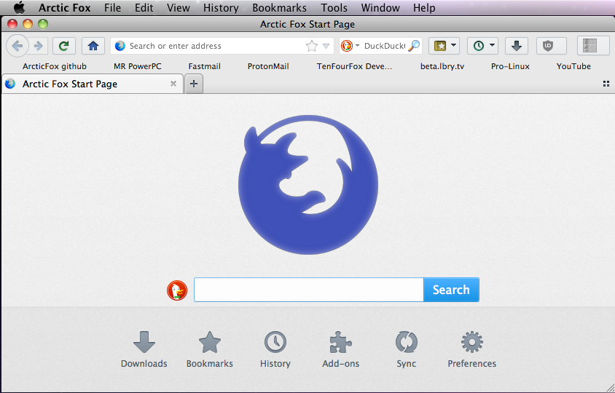Open Downloads from the start page

pos(144,349)
